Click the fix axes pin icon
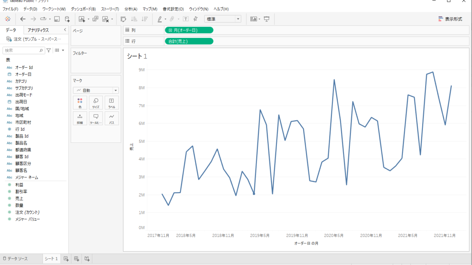This screenshot has width=472, height=265. 195,19
